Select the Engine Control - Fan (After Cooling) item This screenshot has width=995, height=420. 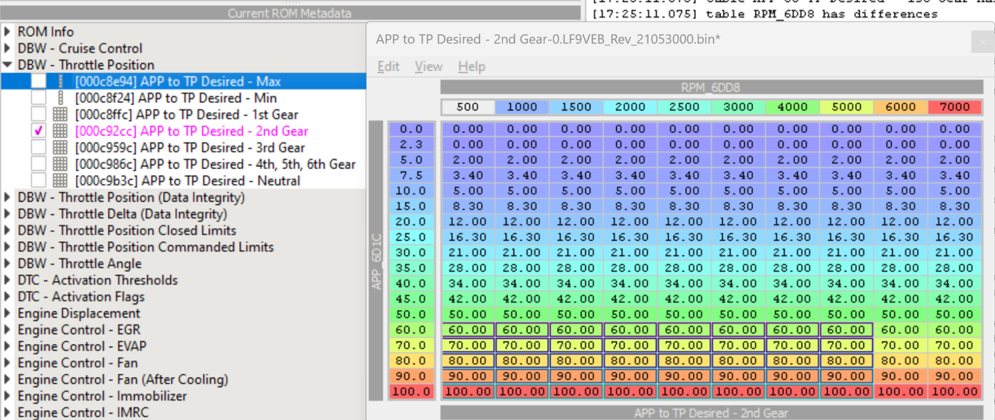[123, 379]
